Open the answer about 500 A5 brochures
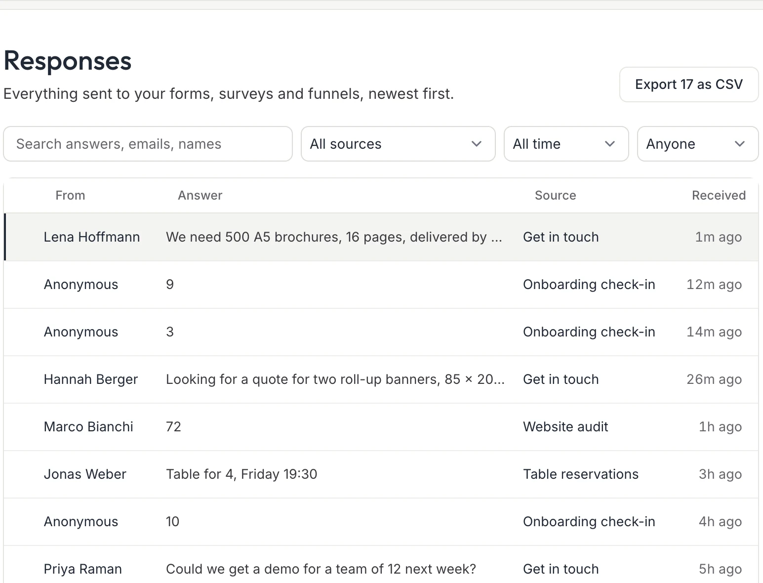Viewport: 763px width, 583px height. click(x=334, y=237)
